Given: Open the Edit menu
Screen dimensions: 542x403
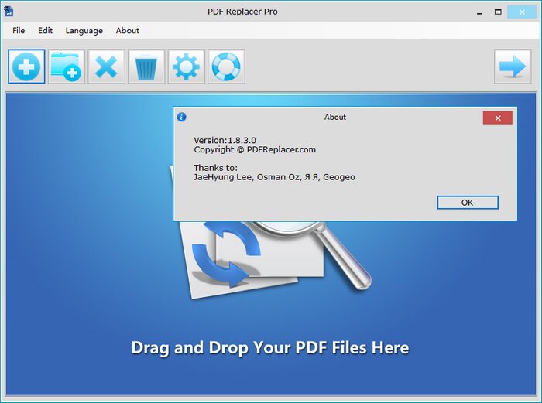Looking at the screenshot, I should [x=45, y=31].
